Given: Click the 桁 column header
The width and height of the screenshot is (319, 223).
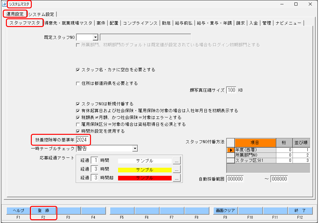Looking at the screenshot, I should 284,143.
